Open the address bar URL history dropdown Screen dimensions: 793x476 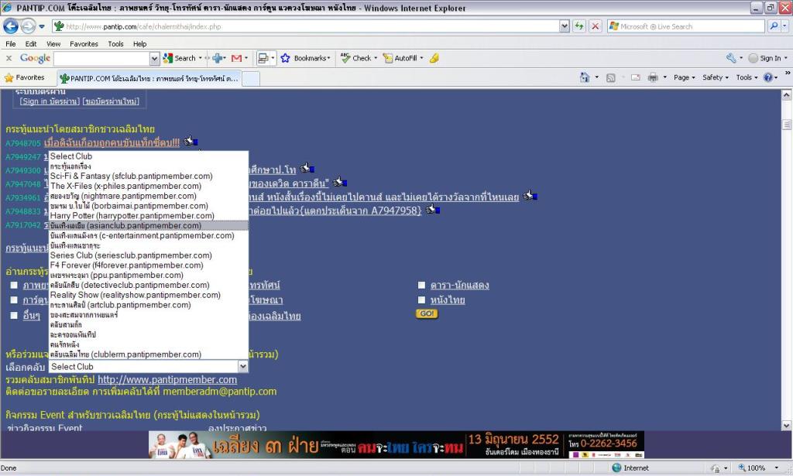point(565,26)
